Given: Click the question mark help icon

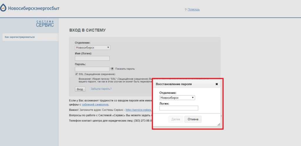Looking at the screenshot, I should tap(185, 10).
